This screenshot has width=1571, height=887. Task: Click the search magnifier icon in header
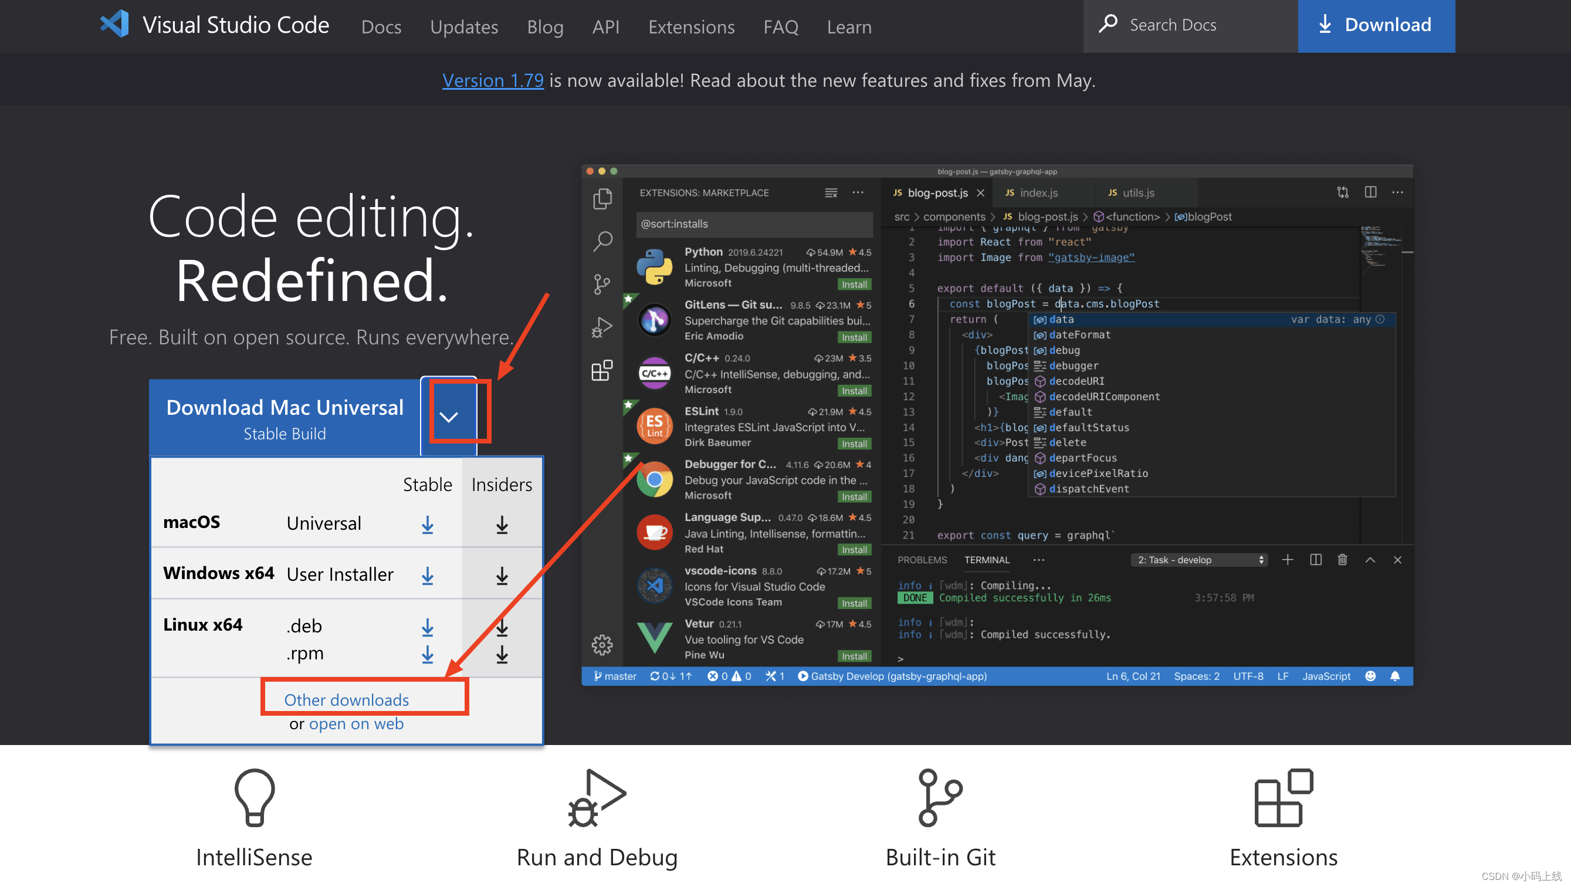tap(1108, 25)
